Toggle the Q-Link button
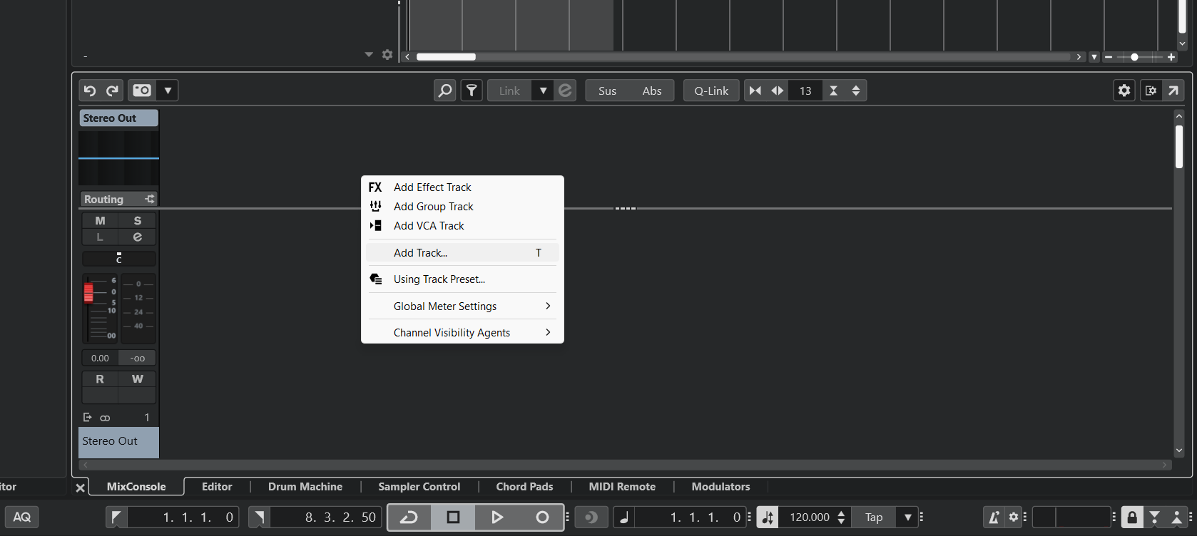Viewport: 1197px width, 536px height. coord(711,91)
